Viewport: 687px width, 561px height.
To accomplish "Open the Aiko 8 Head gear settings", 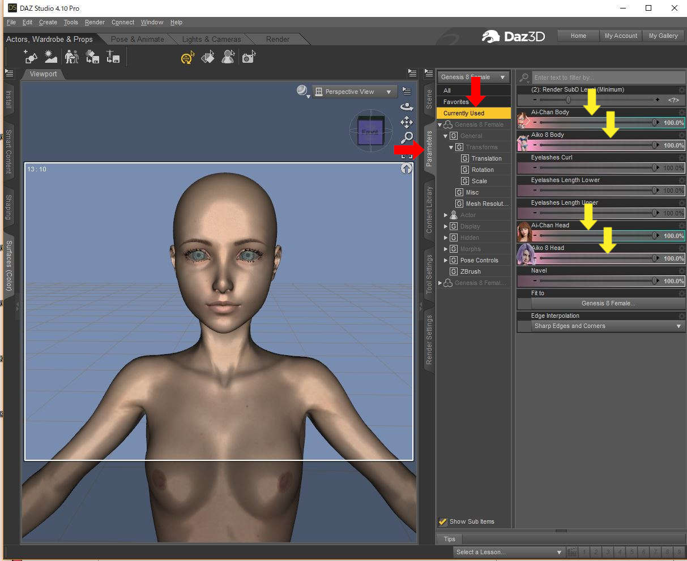I will pos(681,248).
